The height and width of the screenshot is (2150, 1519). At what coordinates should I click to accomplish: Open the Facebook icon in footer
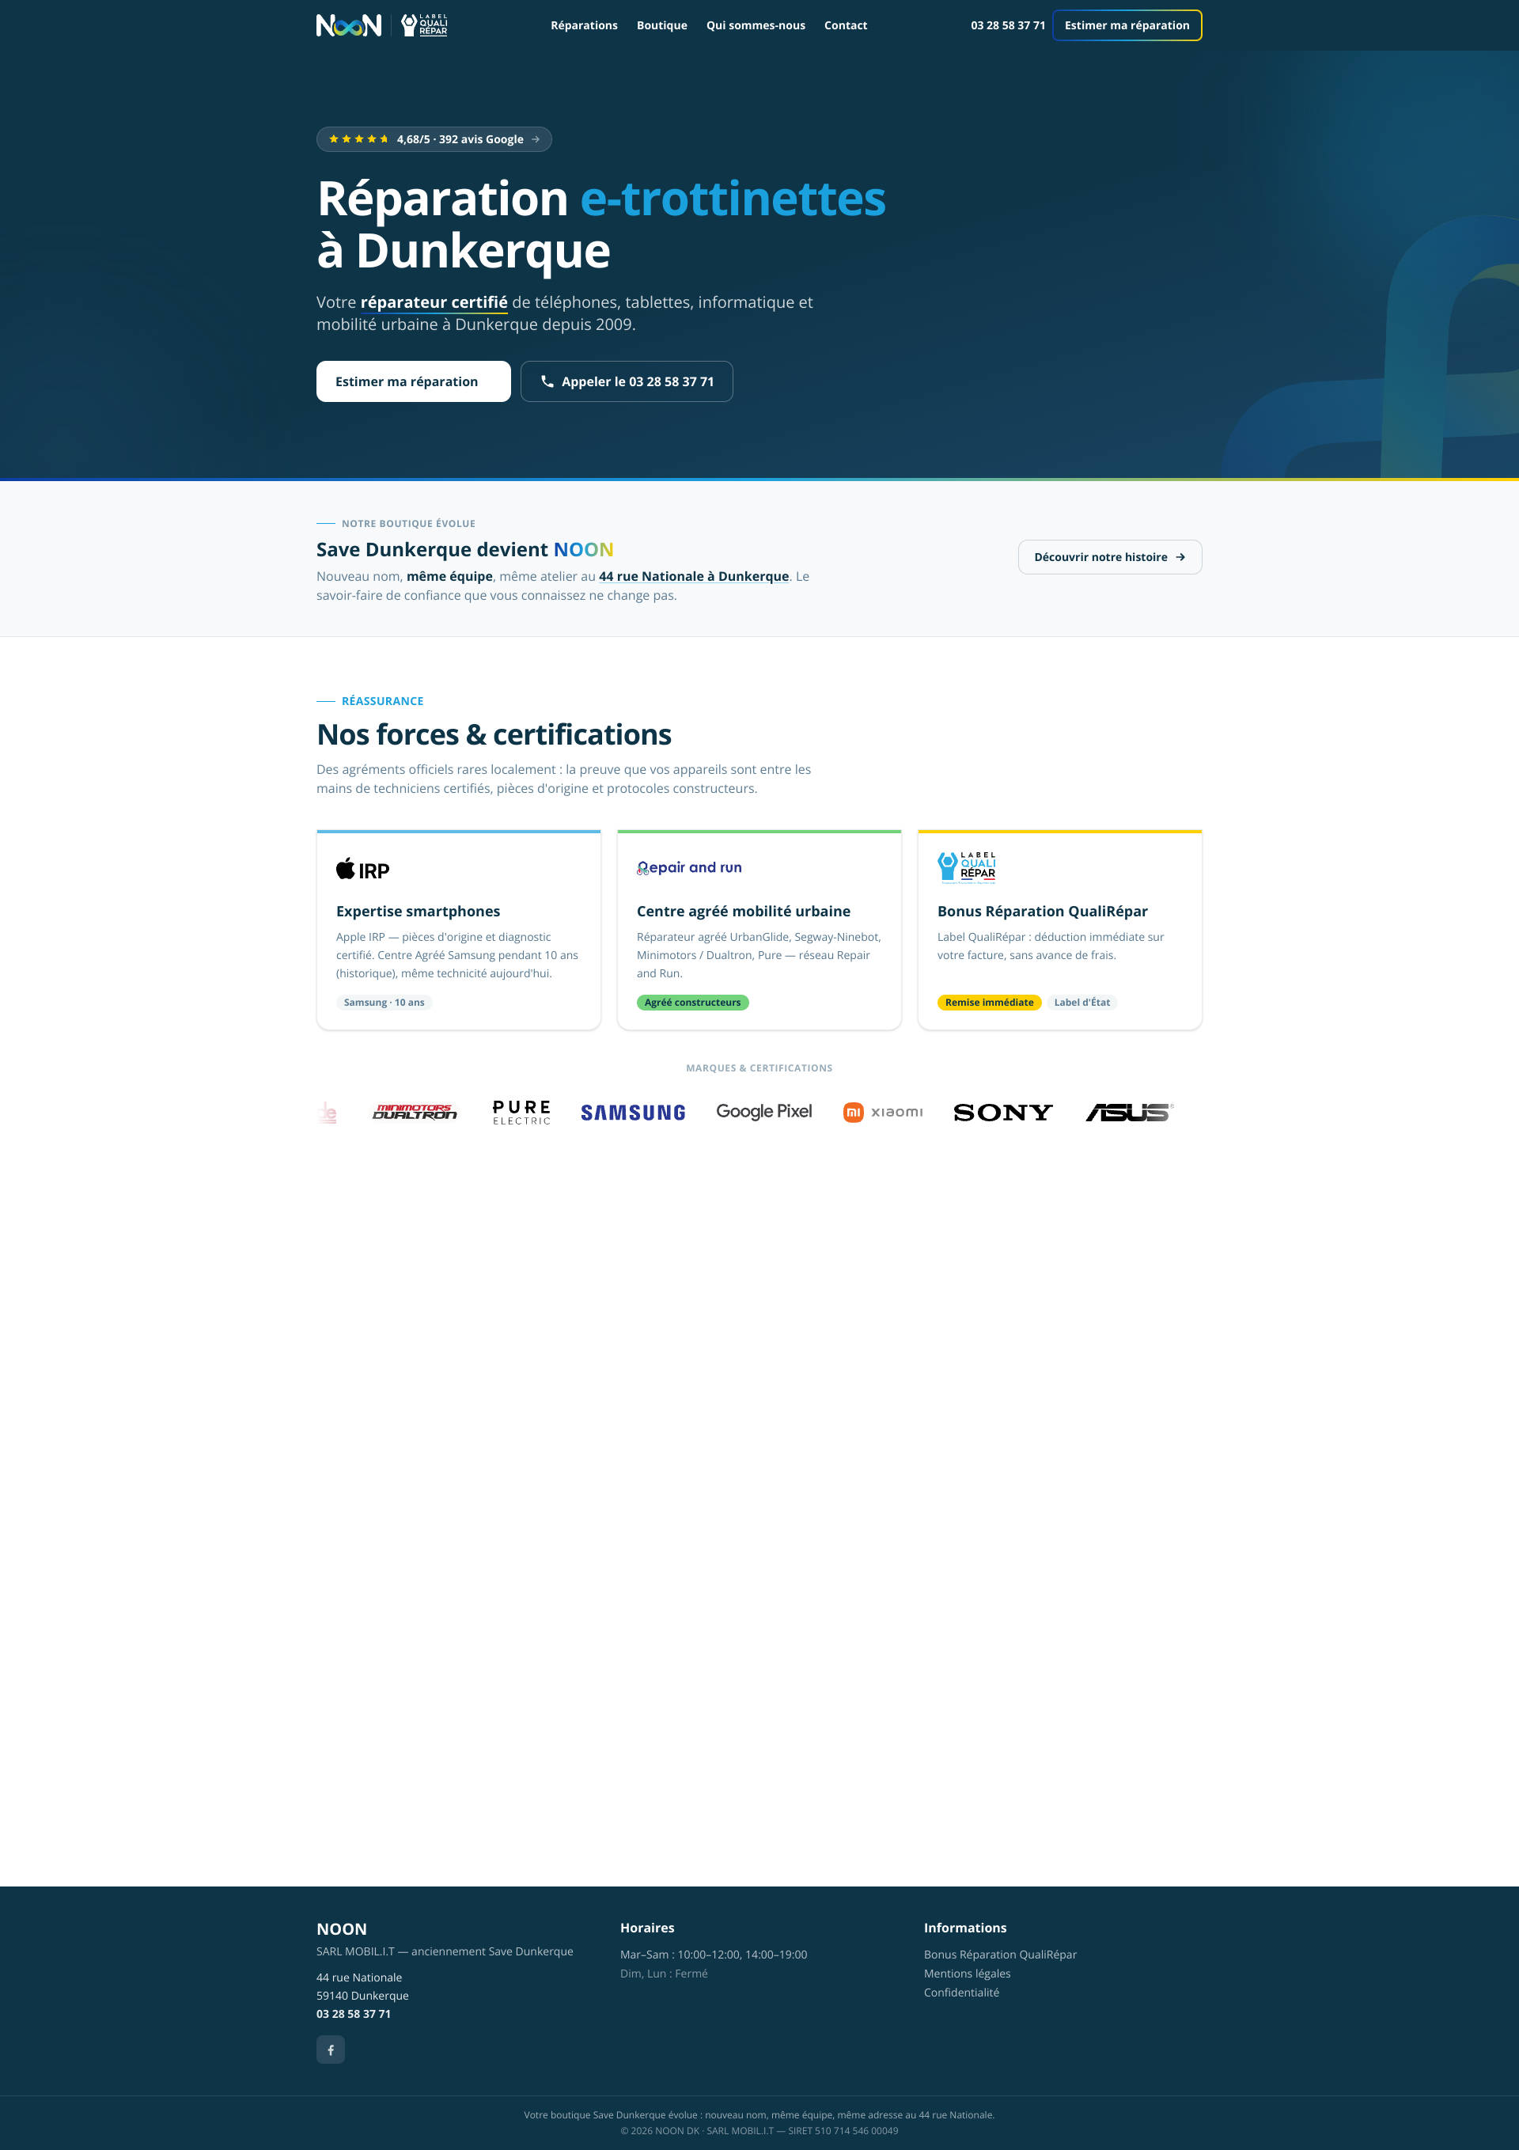point(331,2050)
